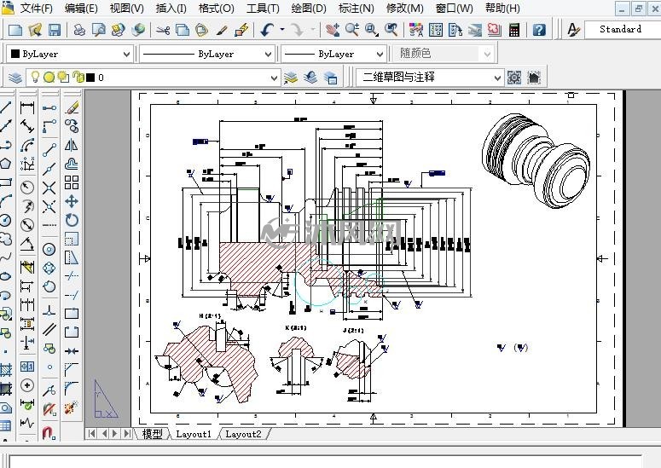
Task: Click the command line input area
Action: click(325, 461)
